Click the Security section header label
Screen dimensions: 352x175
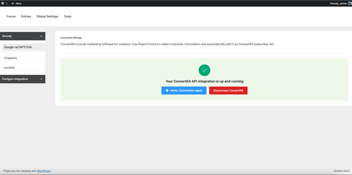[7, 36]
